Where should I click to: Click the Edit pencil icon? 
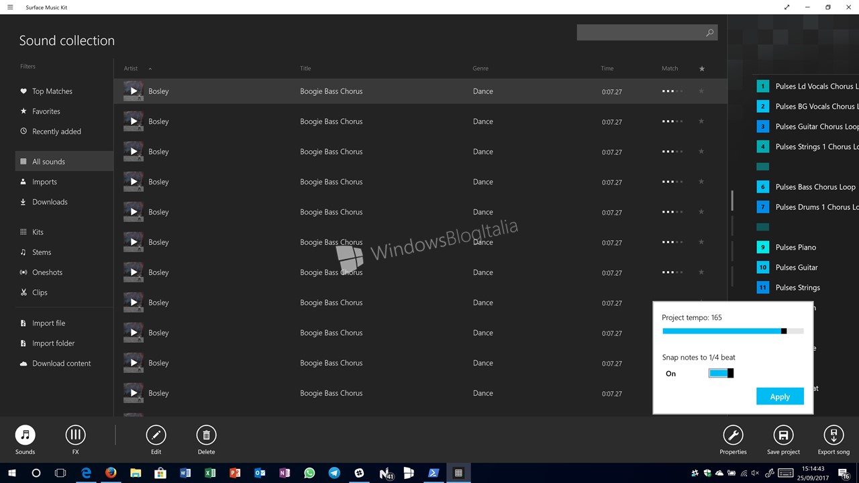pyautogui.click(x=156, y=435)
